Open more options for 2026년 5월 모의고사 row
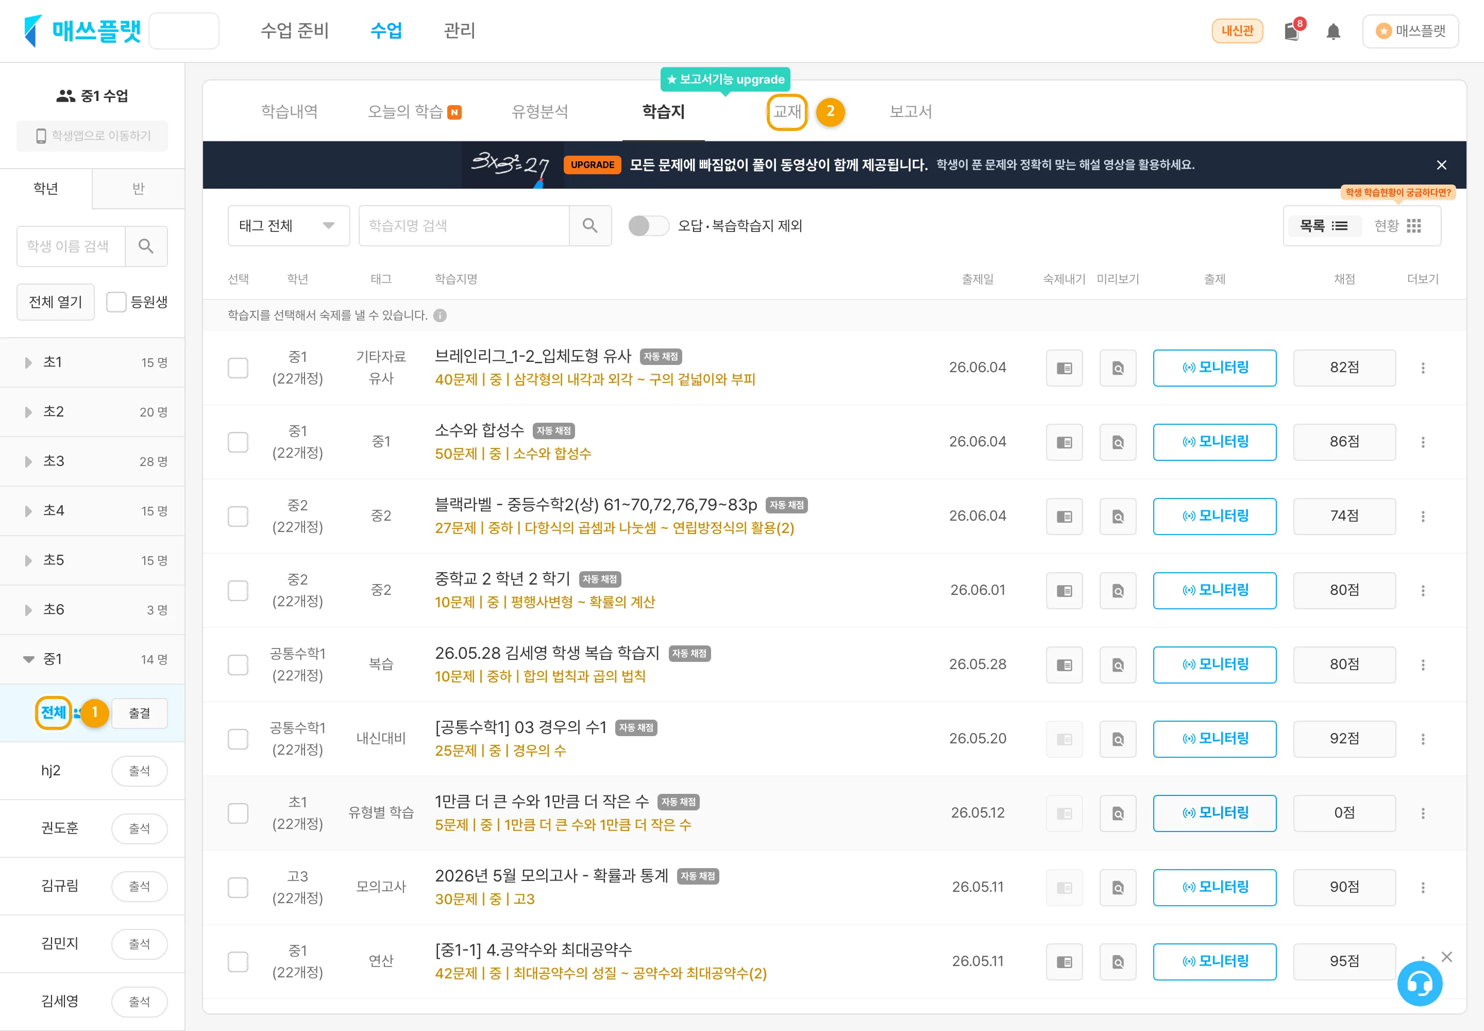The width and height of the screenshot is (1484, 1031). 1423,888
